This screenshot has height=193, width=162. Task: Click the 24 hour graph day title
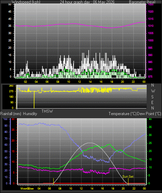click(87, 2)
